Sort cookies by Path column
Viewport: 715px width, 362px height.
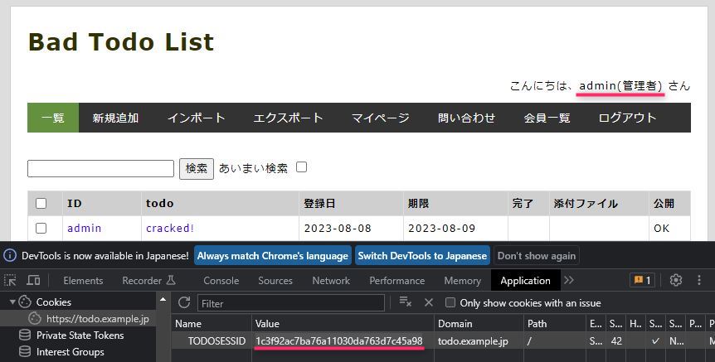pos(554,324)
